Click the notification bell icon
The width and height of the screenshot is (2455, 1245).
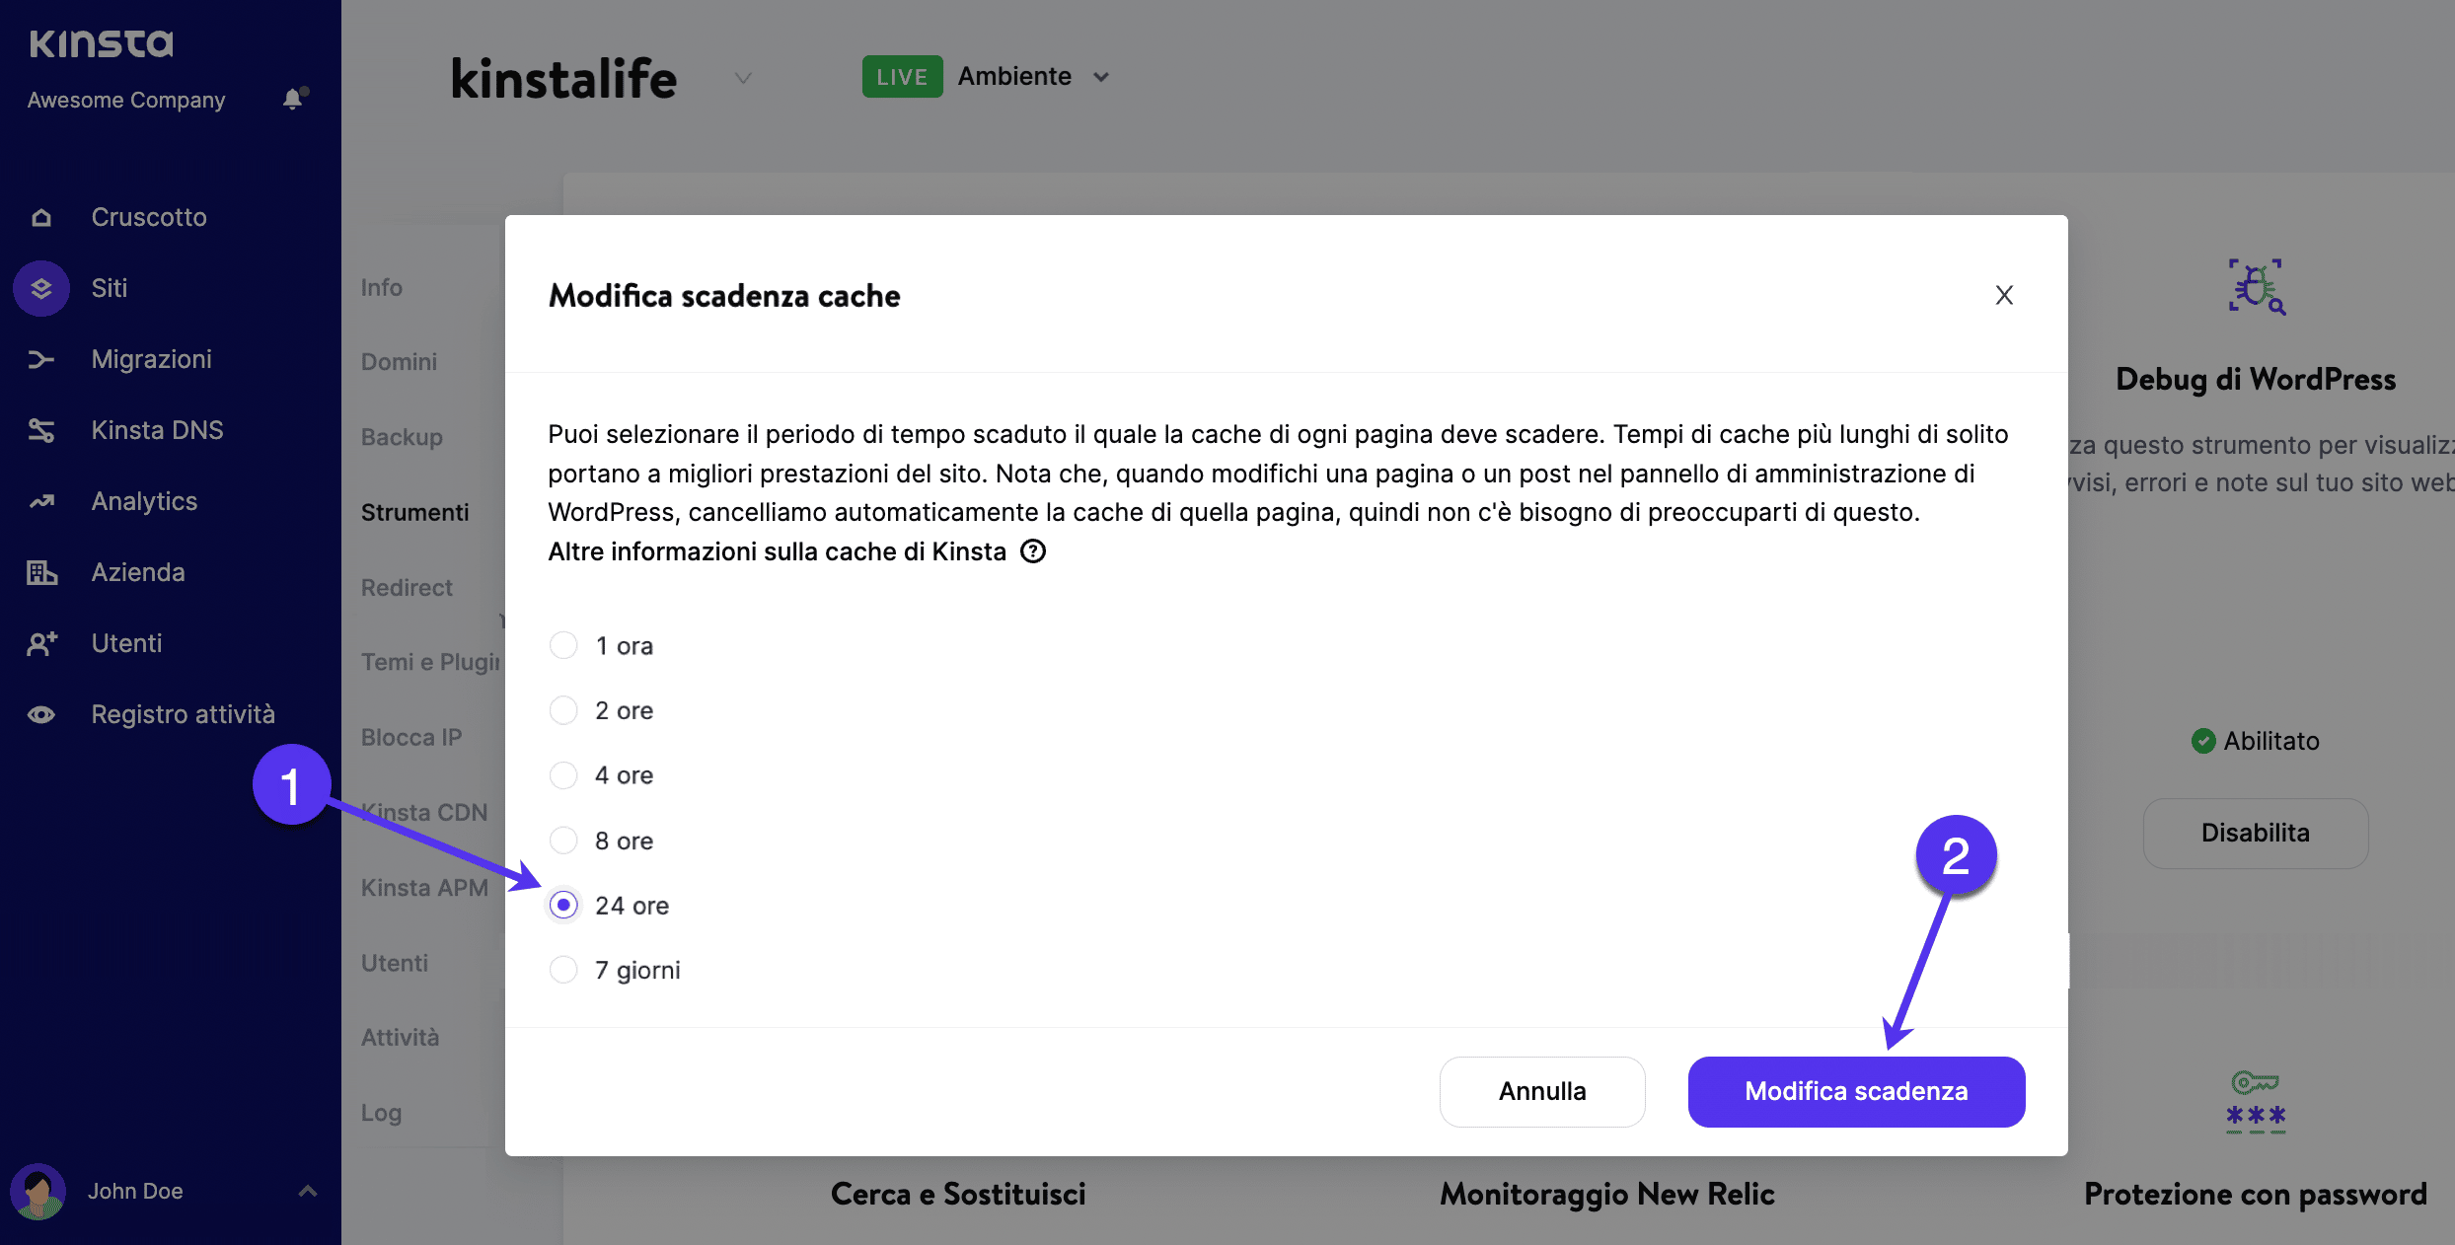pos(293,99)
